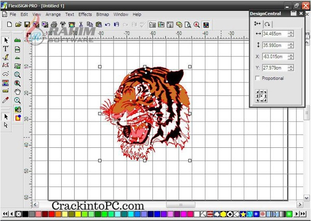The height and width of the screenshot is (221, 311).
Task: Select the red zoom magnifier tool
Action: (18, 83)
